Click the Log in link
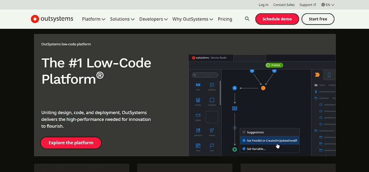 click(x=263, y=5)
